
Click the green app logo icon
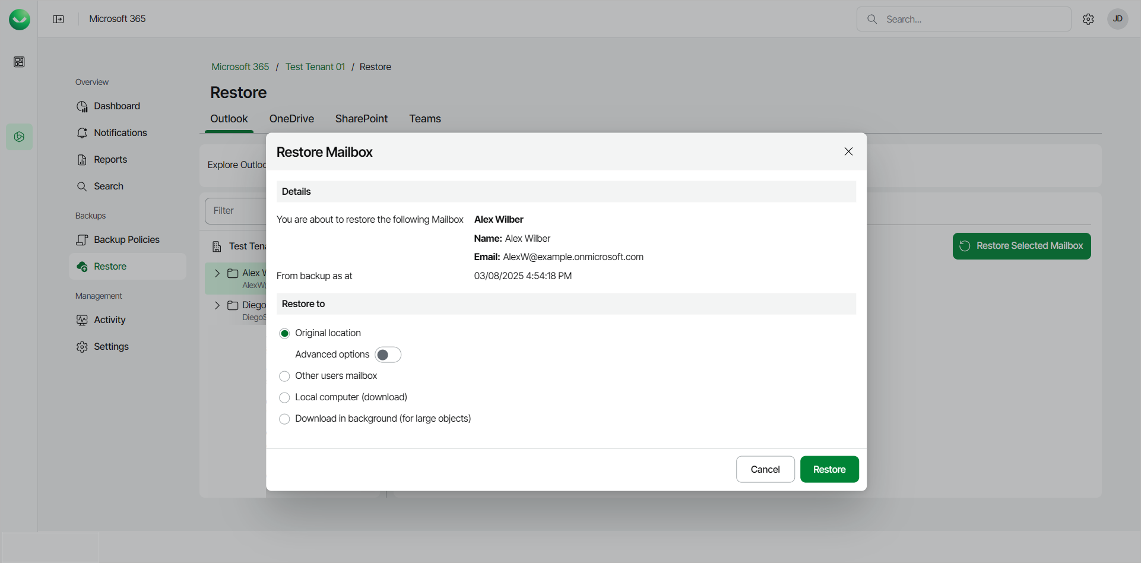(20, 20)
